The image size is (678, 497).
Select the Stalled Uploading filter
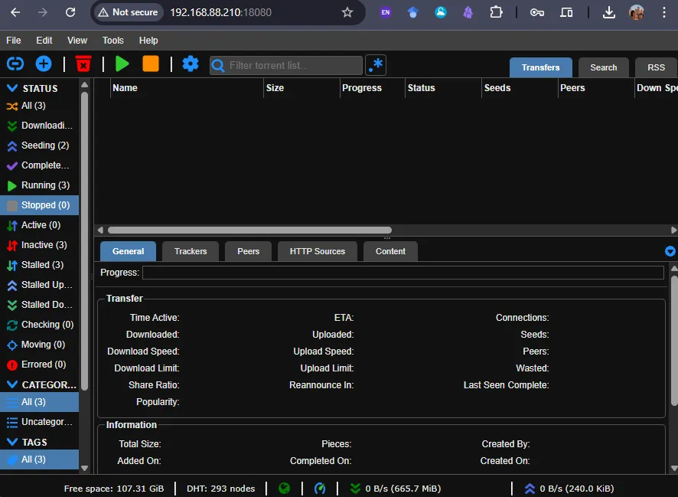click(x=39, y=285)
